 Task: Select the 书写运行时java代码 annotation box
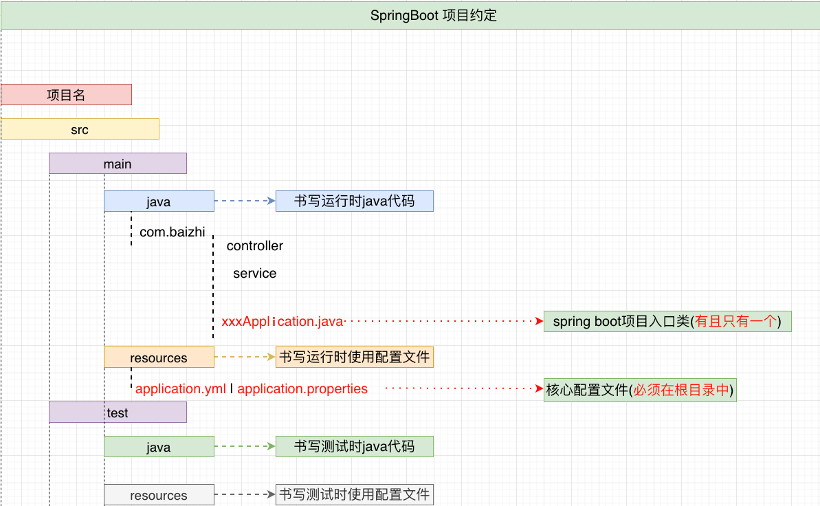pyautogui.click(x=354, y=201)
